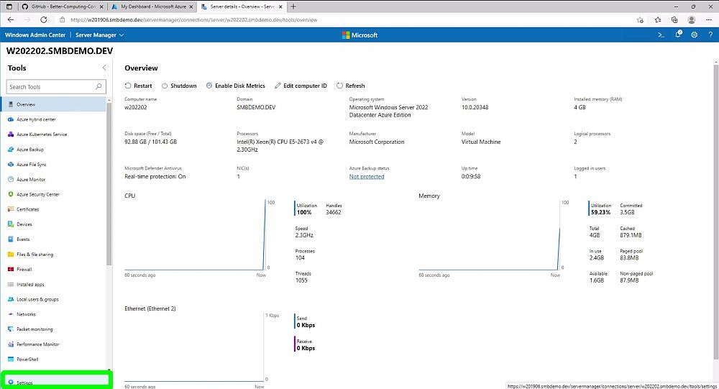Click the CPU Utilization 100% value
This screenshot has height=389, width=719.
(304, 212)
